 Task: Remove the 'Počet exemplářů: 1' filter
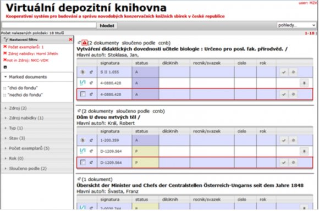(5, 47)
